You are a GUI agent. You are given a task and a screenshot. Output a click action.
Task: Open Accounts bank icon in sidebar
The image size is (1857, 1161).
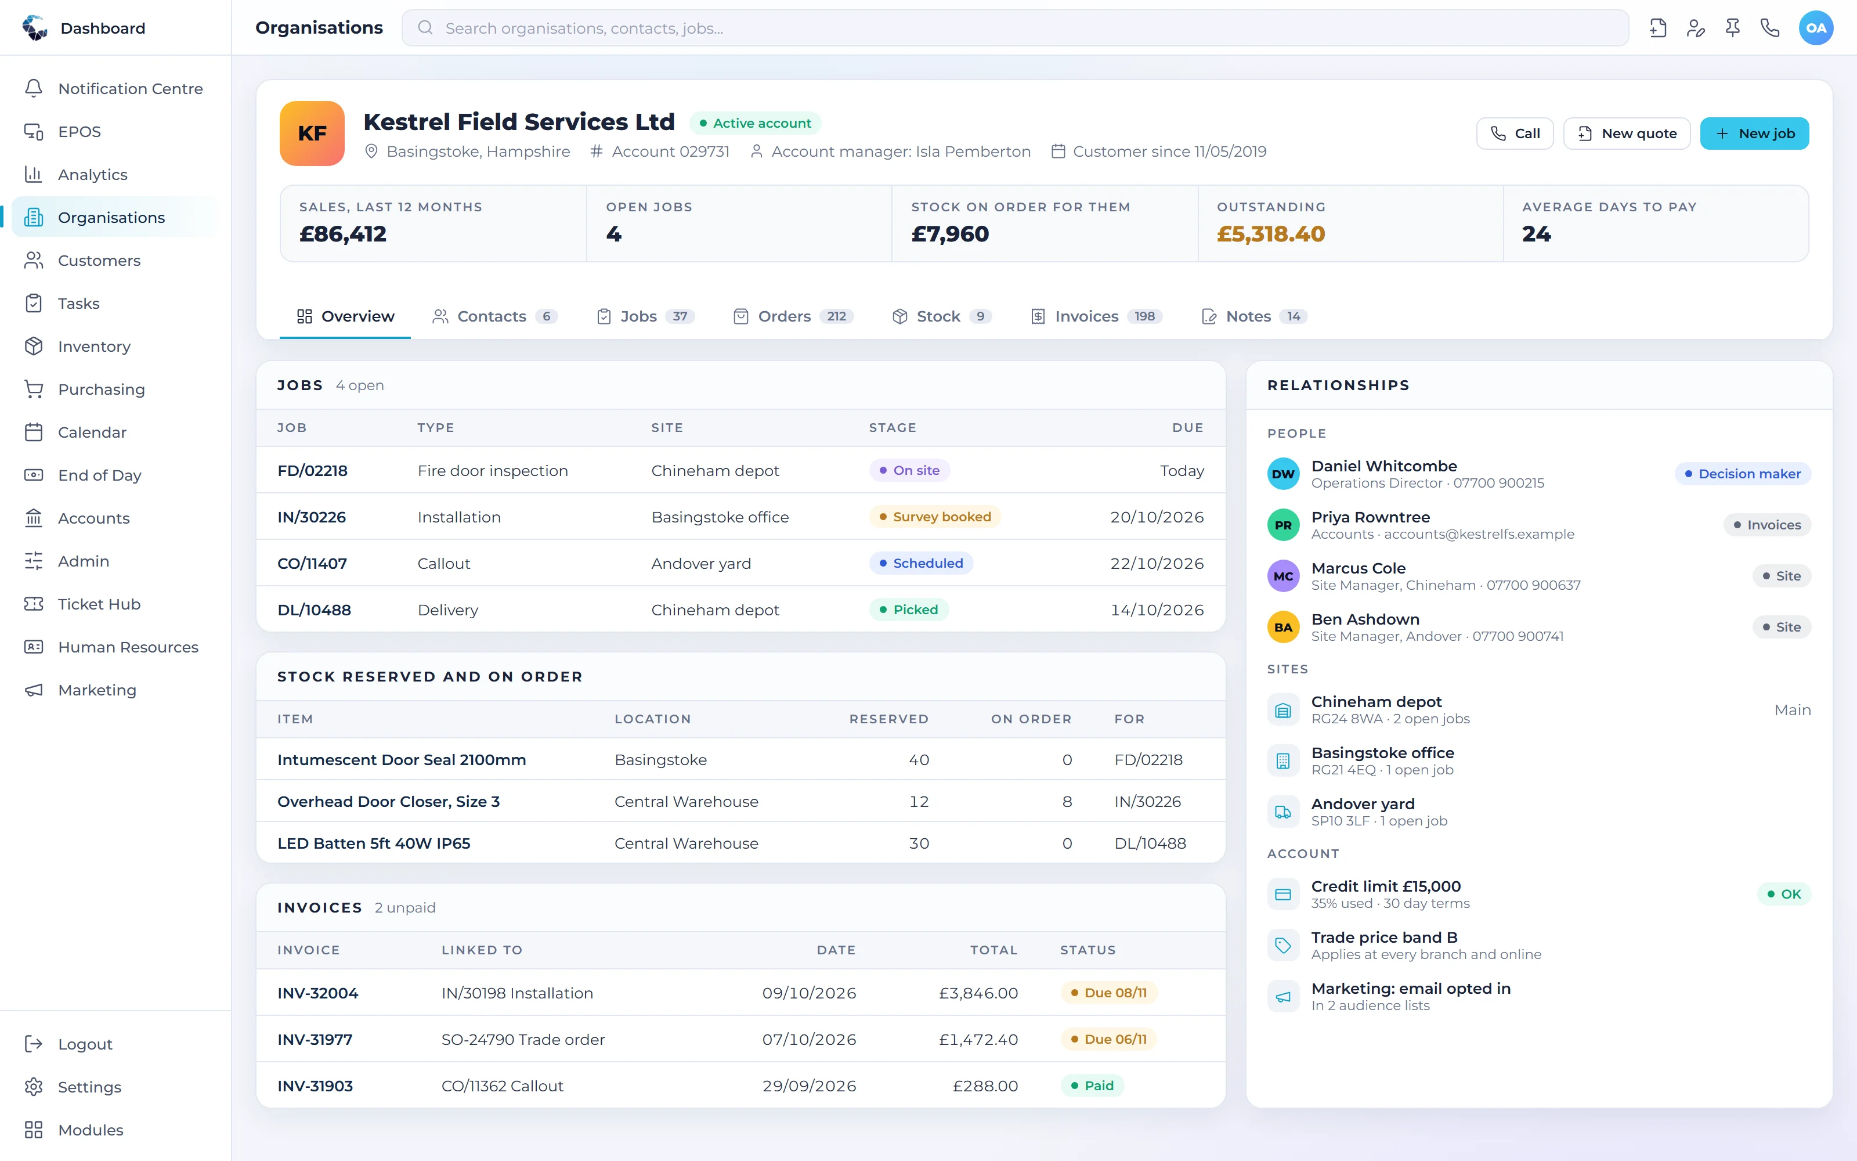click(34, 518)
